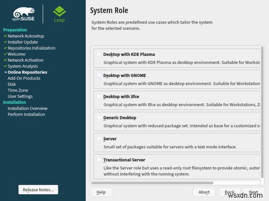Click the Welcome step text
269x201 pixels.
16,54
